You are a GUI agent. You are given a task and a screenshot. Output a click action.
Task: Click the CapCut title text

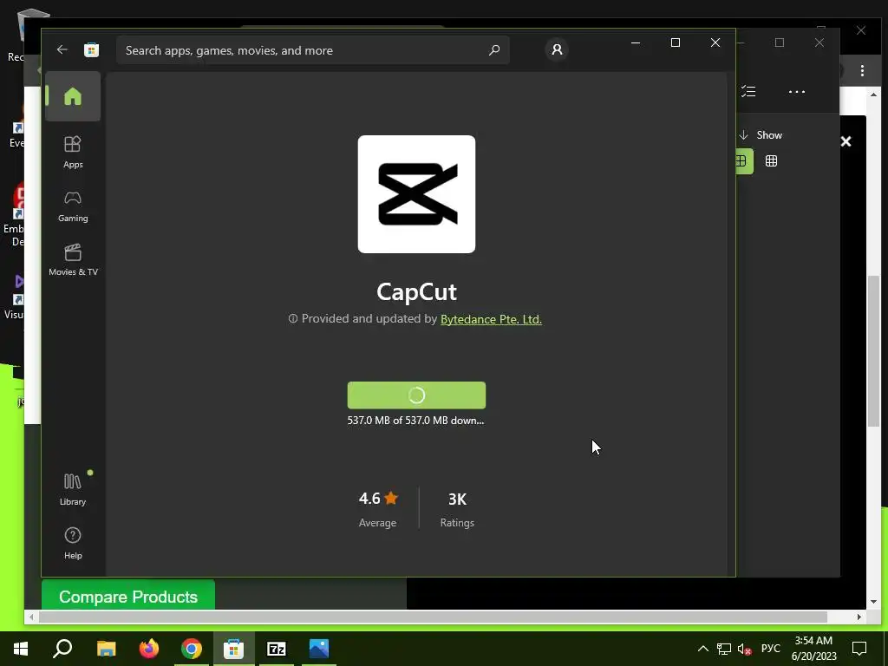tap(416, 291)
